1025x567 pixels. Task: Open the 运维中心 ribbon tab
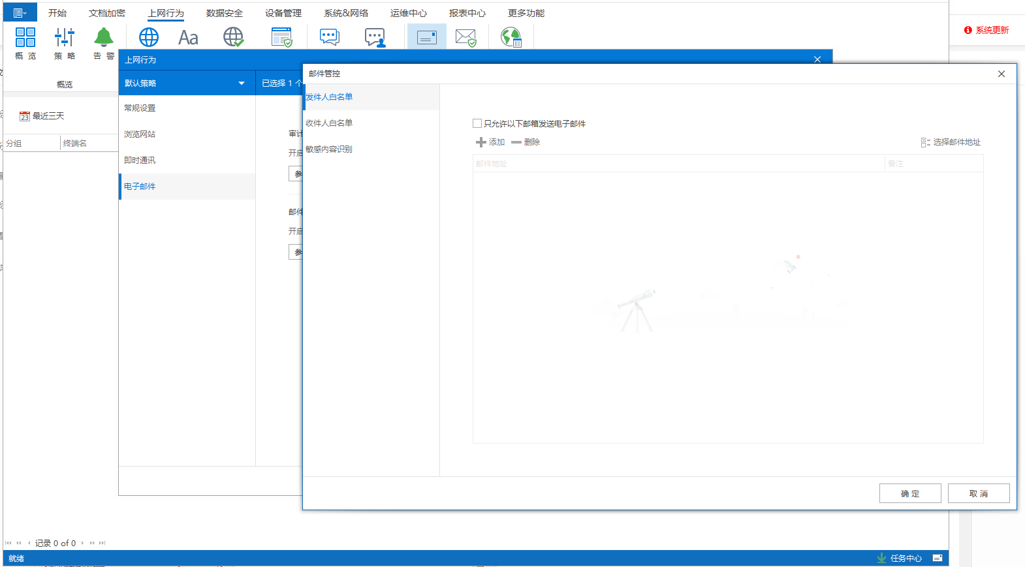409,13
